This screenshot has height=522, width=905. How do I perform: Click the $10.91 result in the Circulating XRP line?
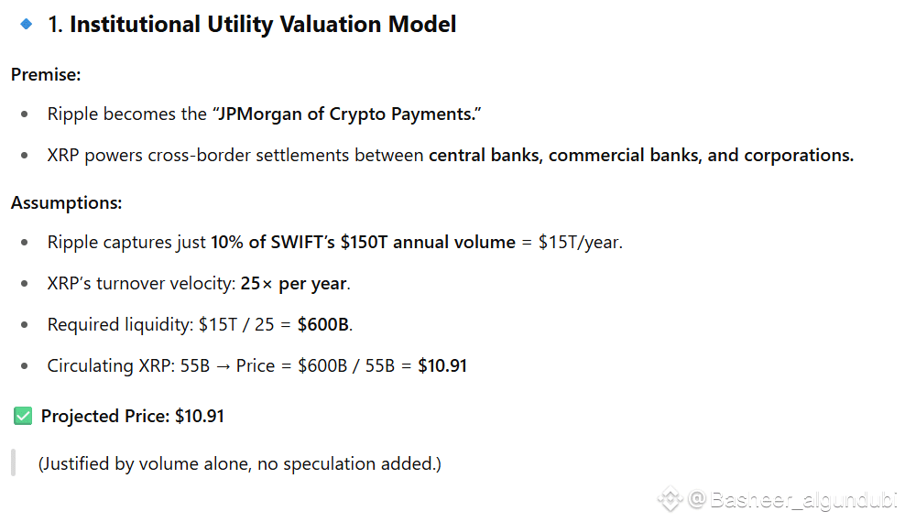pos(442,365)
